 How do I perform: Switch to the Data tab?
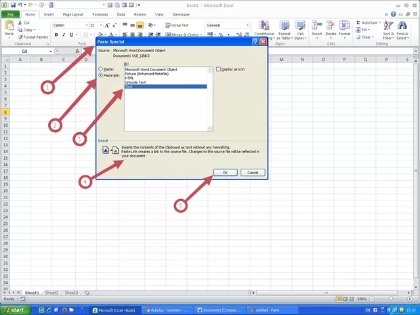[x=121, y=14]
